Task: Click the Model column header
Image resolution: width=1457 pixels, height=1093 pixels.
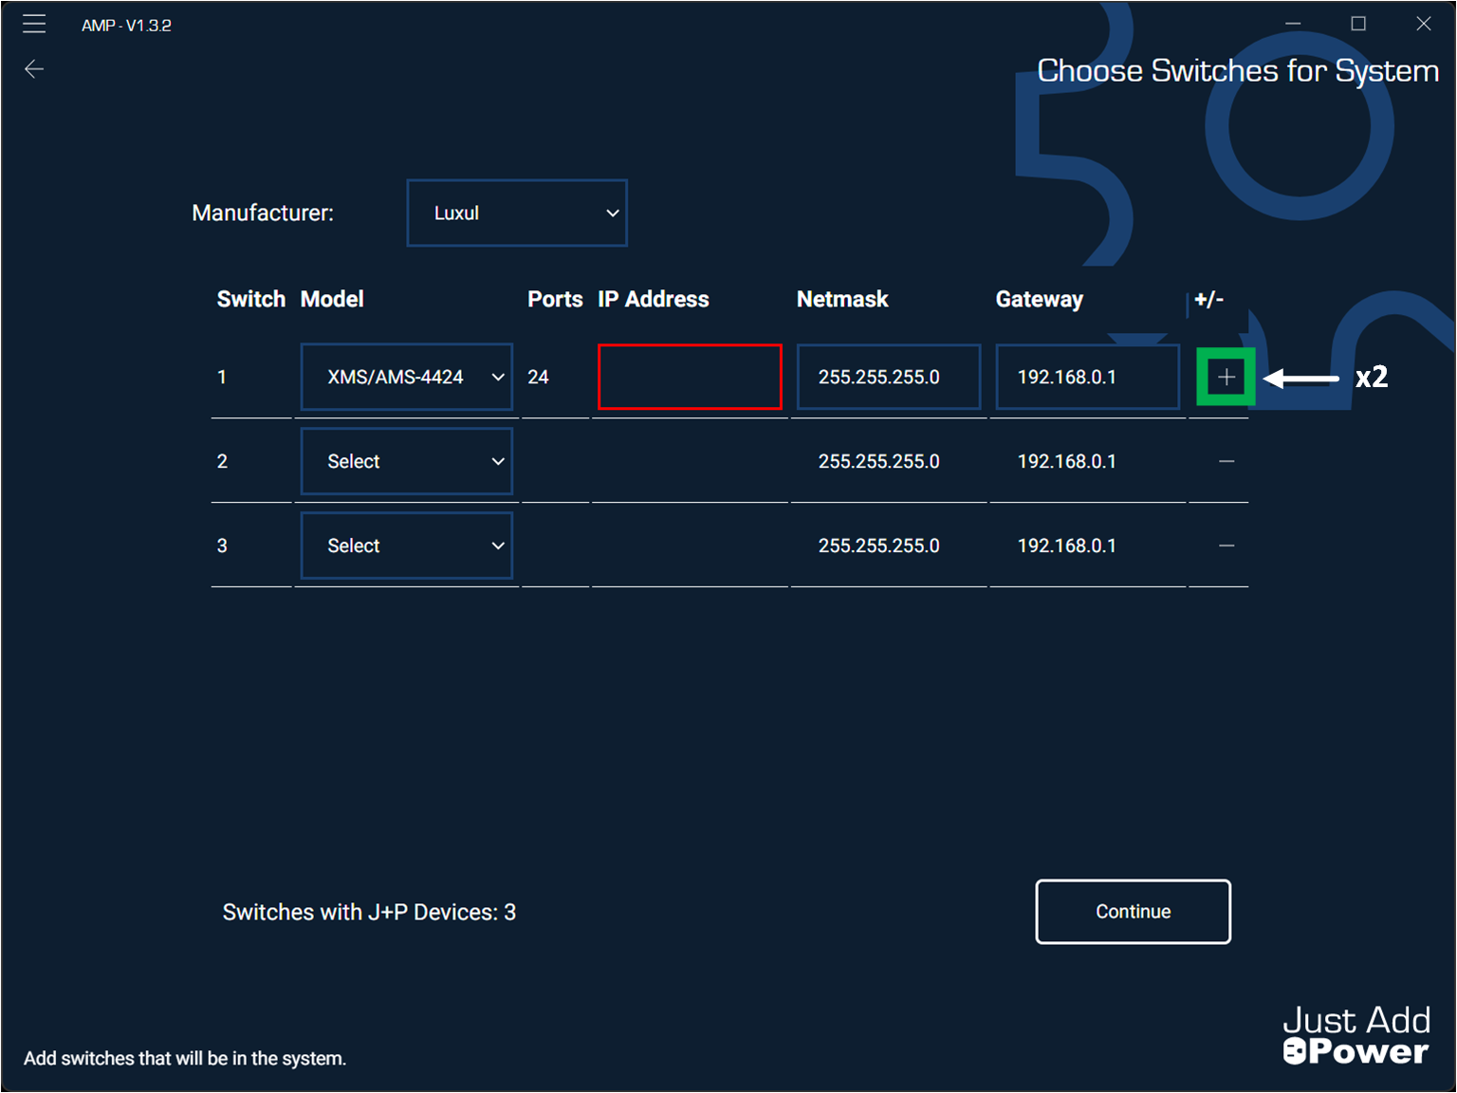Action: (332, 299)
